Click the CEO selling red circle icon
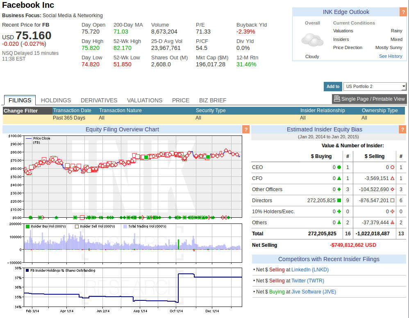The image size is (409, 318). click(392, 167)
